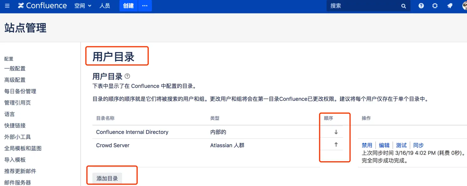Expand the 空间 dropdown menu
Viewport: 467px width, 186px height.
coord(83,6)
